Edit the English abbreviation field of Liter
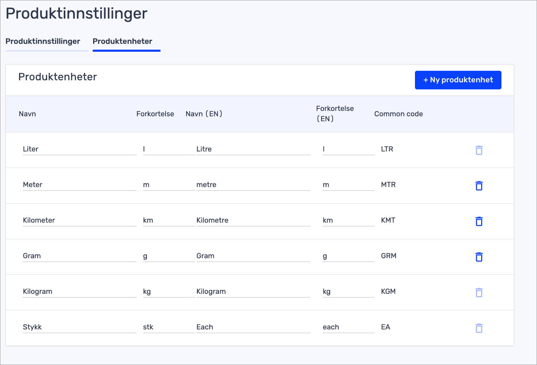This screenshot has width=537, height=365. (x=348, y=149)
